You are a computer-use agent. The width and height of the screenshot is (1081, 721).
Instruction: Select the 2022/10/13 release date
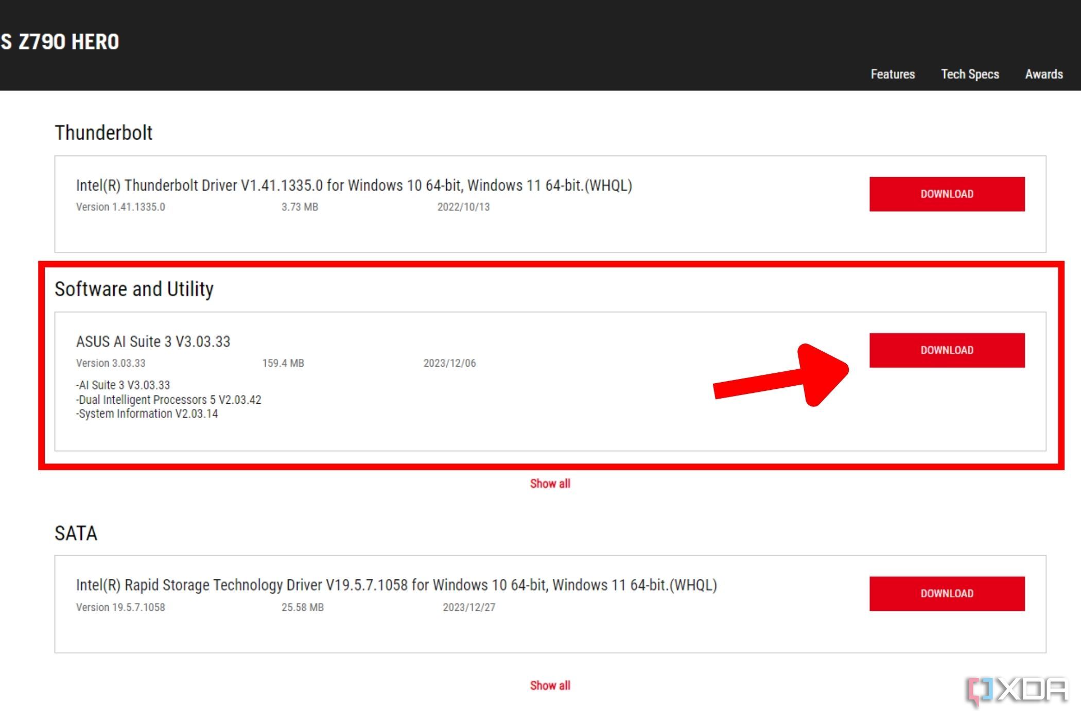[463, 207]
